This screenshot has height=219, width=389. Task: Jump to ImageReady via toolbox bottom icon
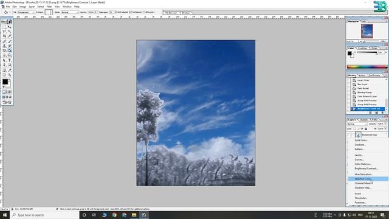(7, 102)
